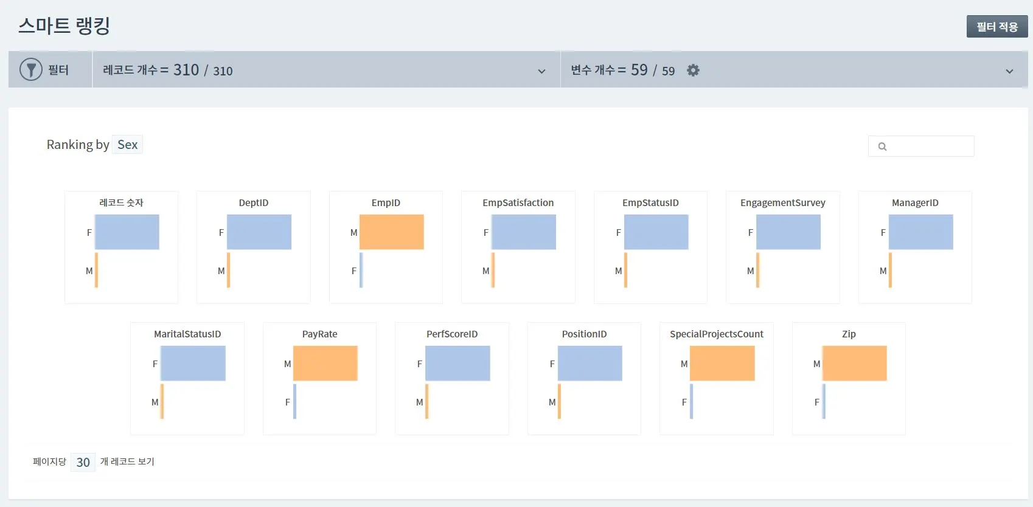Expand the variable count panel chevron
The height and width of the screenshot is (507, 1033).
click(1009, 71)
